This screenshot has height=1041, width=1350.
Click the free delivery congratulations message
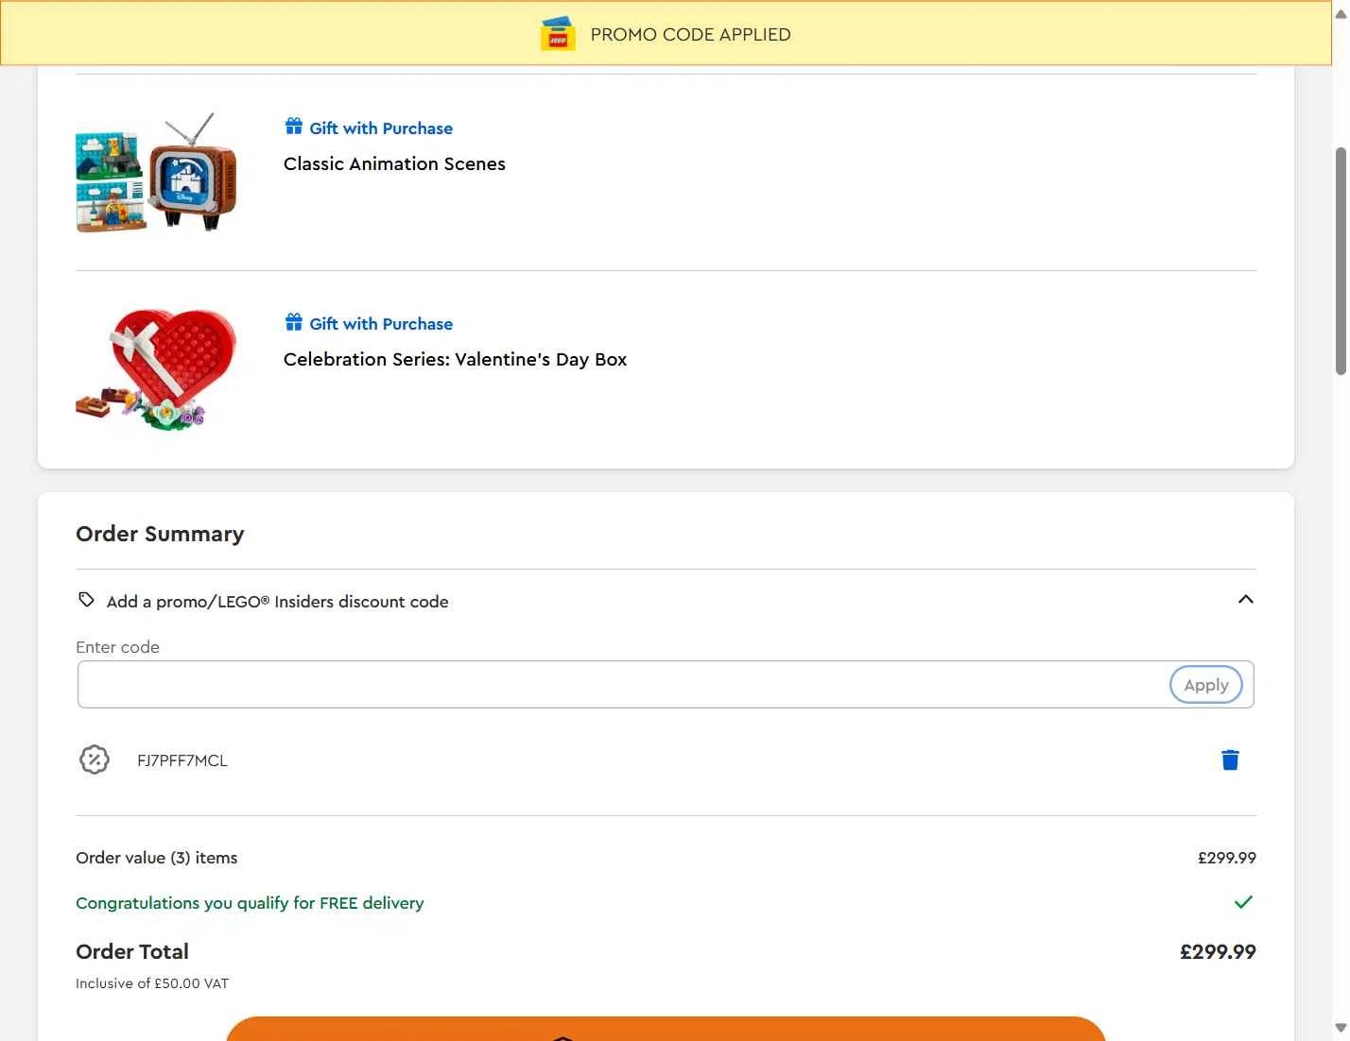pos(250,903)
